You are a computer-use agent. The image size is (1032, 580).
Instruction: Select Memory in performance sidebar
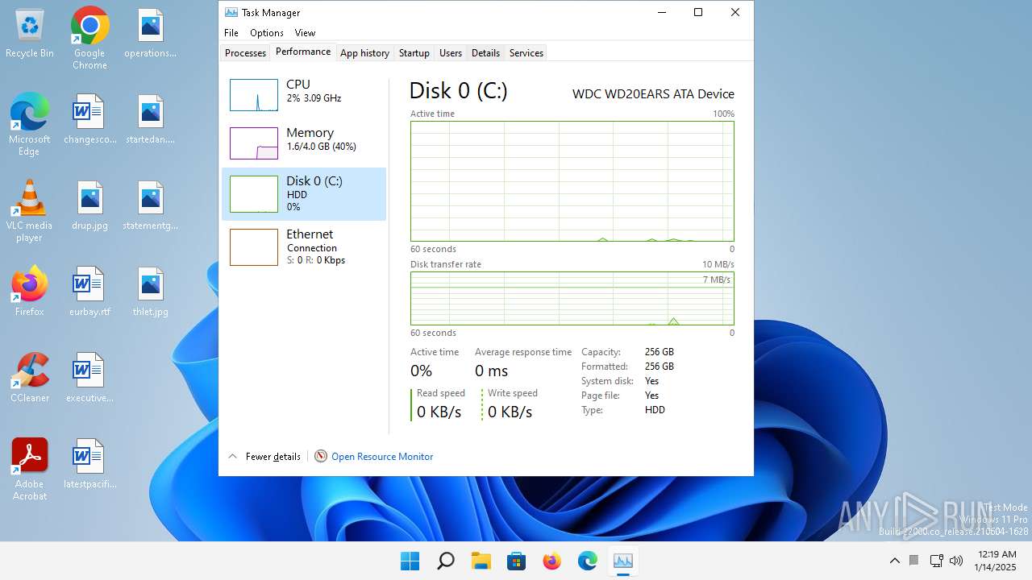pos(304,143)
